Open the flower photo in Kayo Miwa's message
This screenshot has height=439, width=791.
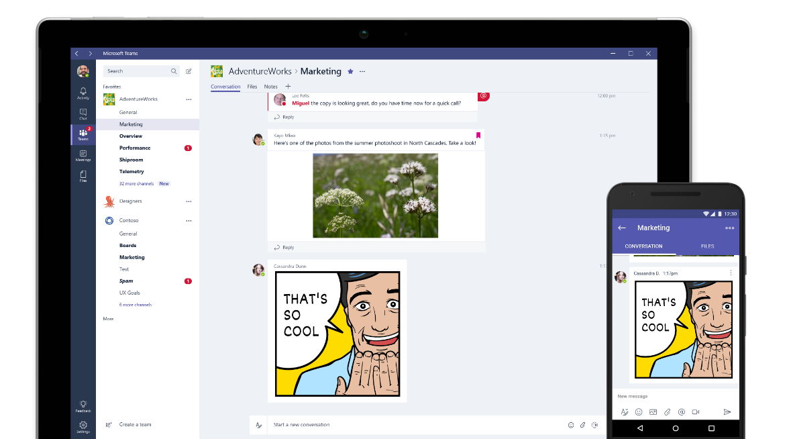coord(375,196)
